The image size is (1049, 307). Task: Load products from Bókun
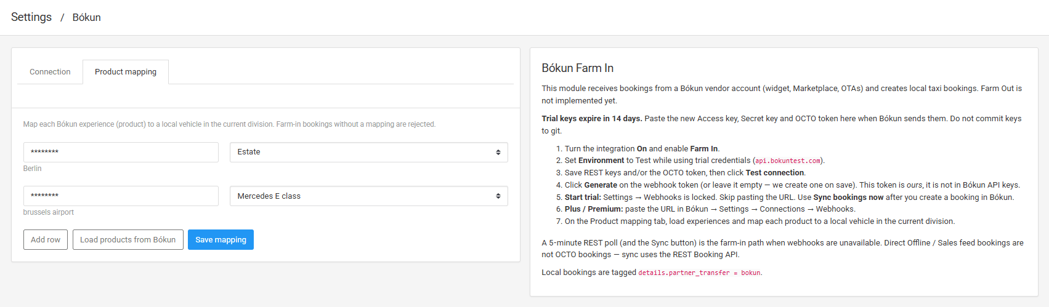pos(128,239)
